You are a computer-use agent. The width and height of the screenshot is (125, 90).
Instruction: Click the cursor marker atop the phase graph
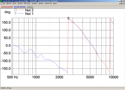click(x=68, y=18)
